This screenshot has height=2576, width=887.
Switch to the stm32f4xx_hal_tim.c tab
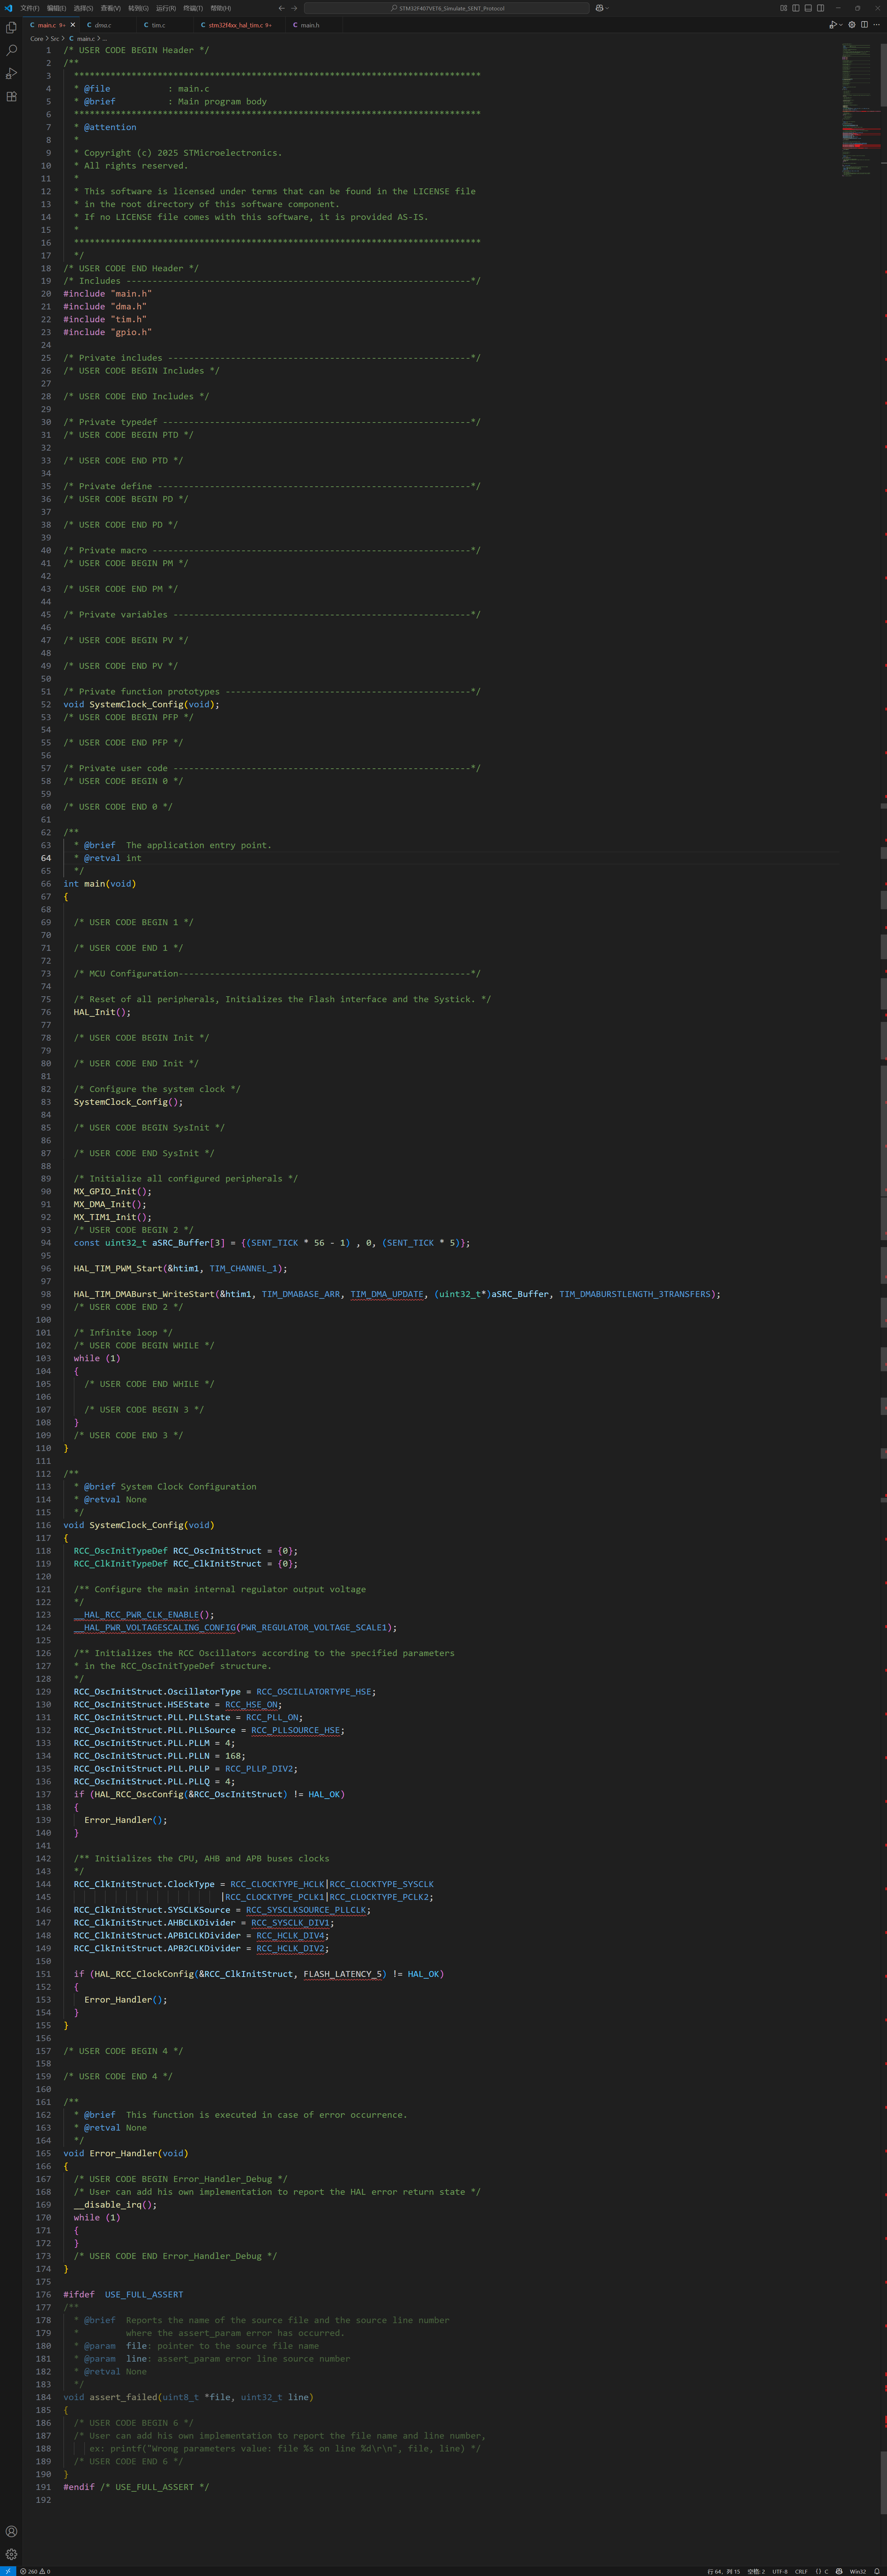(x=236, y=25)
